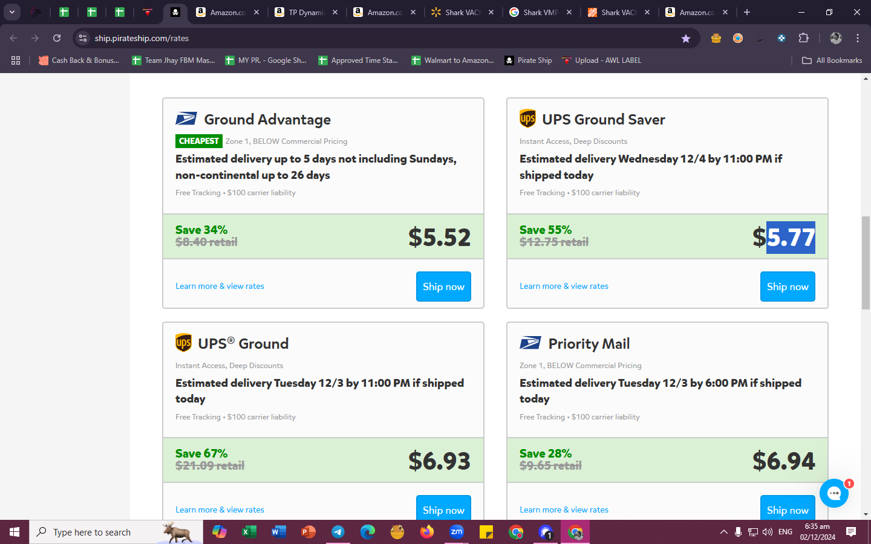The image size is (871, 544).
Task: Ship now with Priority Mail
Action: (x=788, y=508)
